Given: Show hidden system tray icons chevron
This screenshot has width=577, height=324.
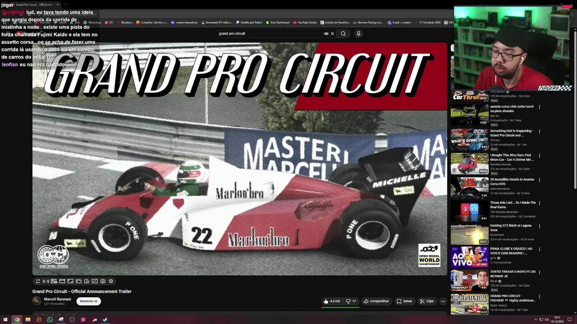Looking at the screenshot, I should (x=535, y=319).
